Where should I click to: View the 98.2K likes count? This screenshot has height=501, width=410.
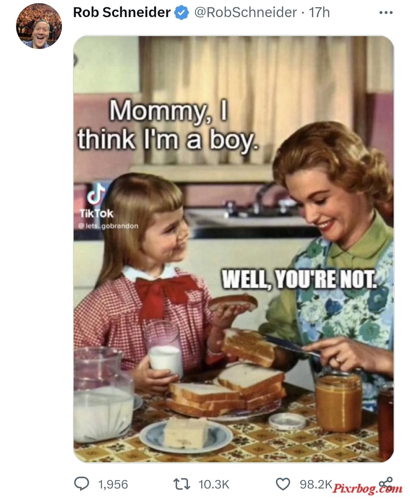tap(316, 484)
